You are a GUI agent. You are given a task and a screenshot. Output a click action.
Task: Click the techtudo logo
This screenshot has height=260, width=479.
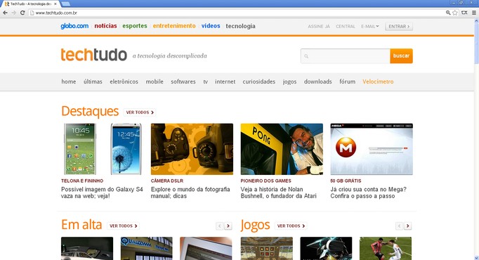[94, 55]
